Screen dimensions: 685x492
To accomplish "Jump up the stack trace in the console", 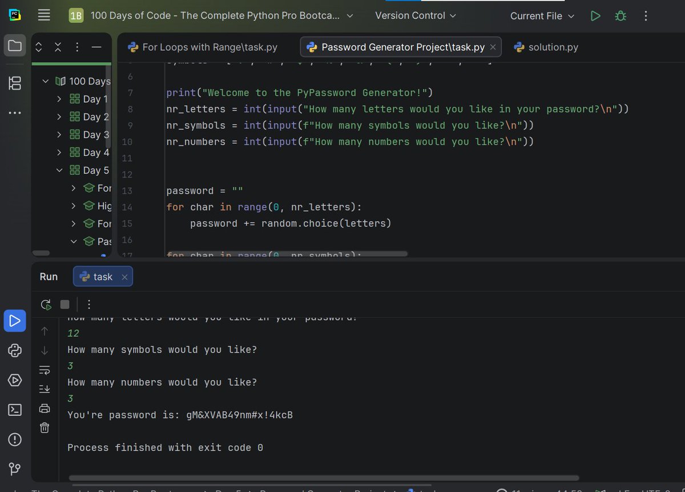I will pos(45,330).
